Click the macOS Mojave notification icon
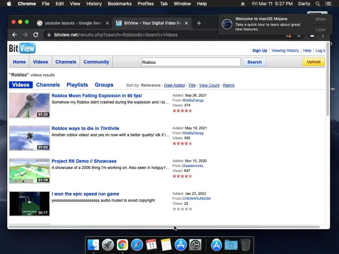This screenshot has width=339, height=254. click(227, 24)
